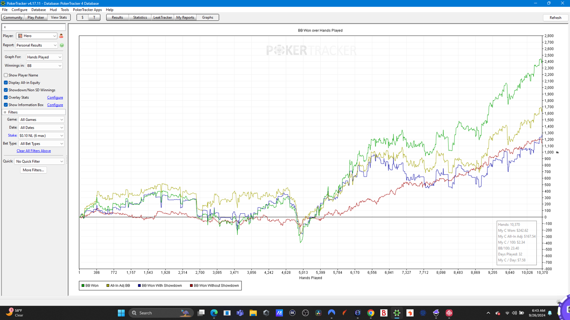Open File Explorer from the taskbar
The height and width of the screenshot is (320, 570).
(x=253, y=313)
